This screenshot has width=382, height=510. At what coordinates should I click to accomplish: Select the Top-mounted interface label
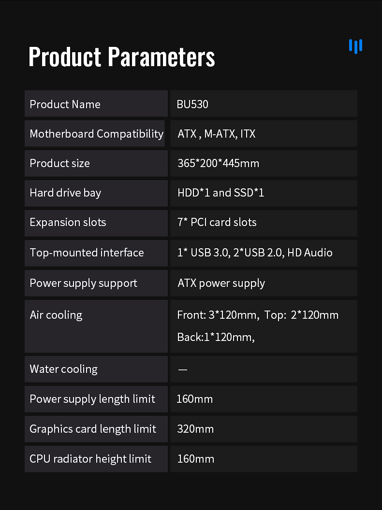coord(87,253)
